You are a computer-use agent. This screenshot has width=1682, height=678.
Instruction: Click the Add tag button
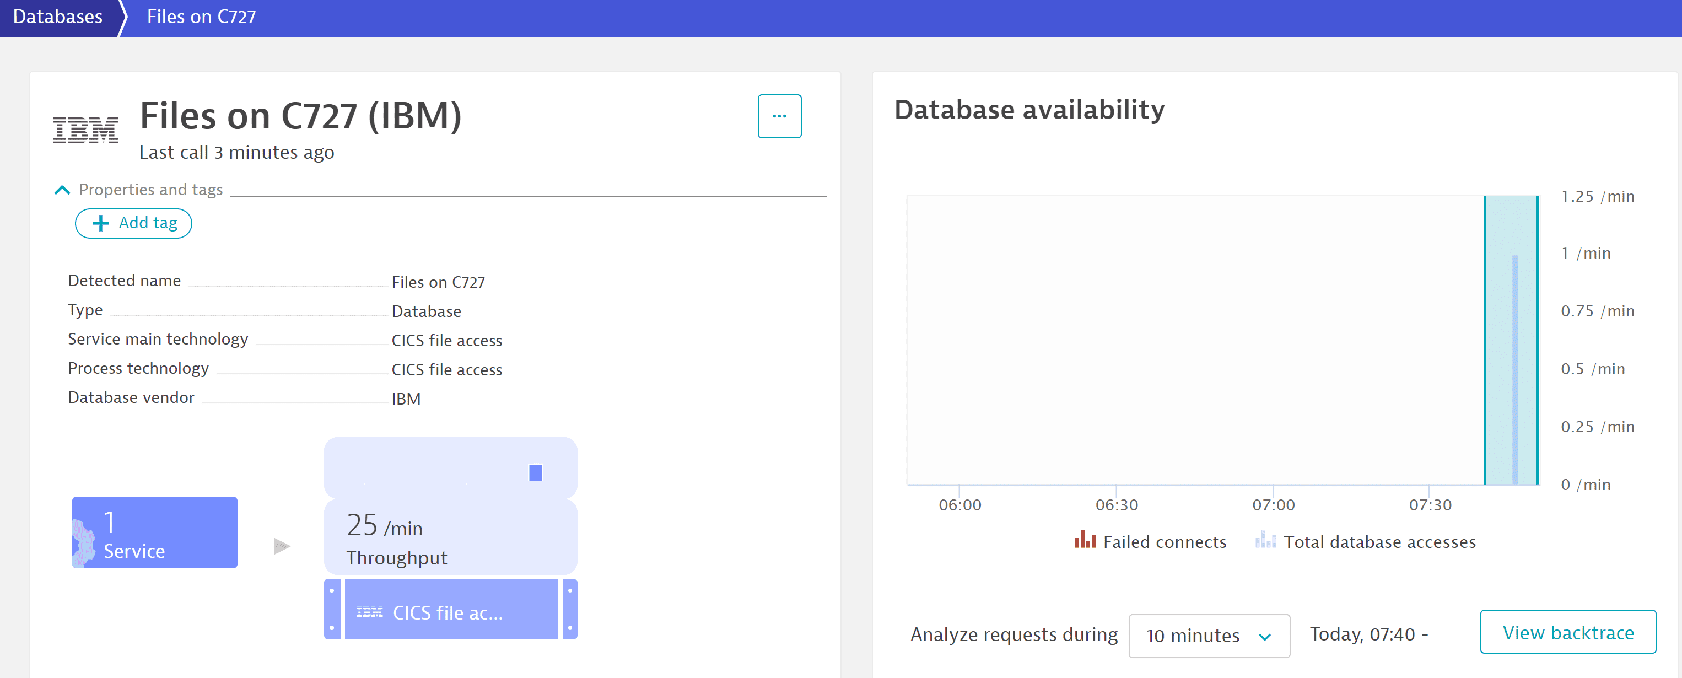(133, 223)
